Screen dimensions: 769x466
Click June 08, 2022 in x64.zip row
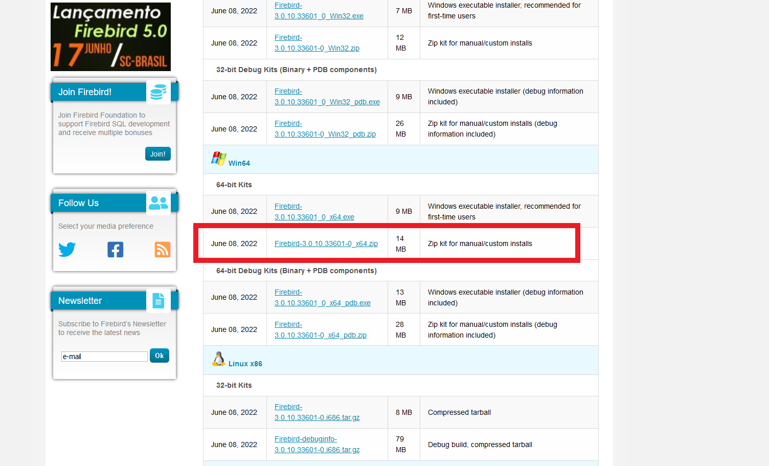[x=234, y=243]
